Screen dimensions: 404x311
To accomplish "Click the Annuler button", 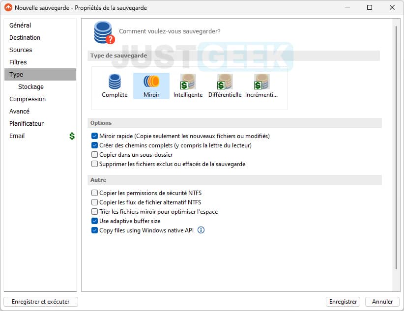I will click(382, 302).
